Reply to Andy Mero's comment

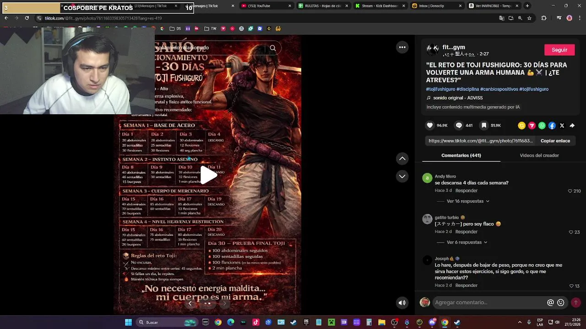coord(467,191)
